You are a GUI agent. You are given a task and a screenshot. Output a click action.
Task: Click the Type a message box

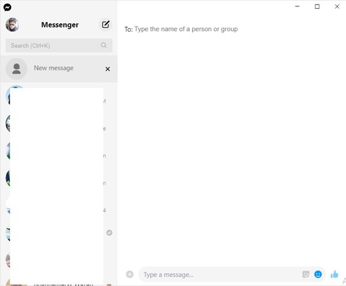point(221,274)
